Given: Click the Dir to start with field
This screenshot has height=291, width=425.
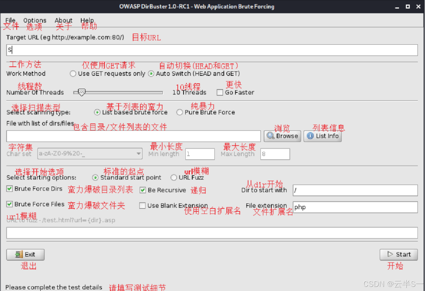Looking at the screenshot, I should pos(355,190).
